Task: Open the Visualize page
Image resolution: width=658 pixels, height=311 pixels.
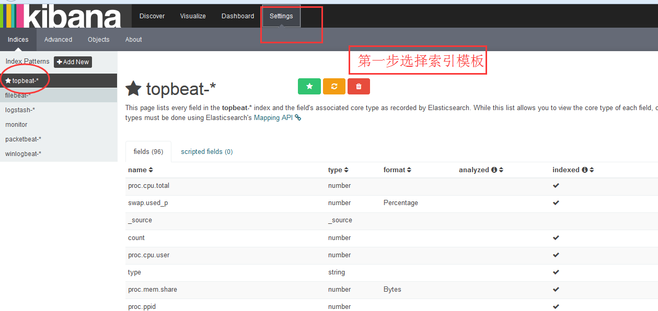Action: tap(193, 16)
